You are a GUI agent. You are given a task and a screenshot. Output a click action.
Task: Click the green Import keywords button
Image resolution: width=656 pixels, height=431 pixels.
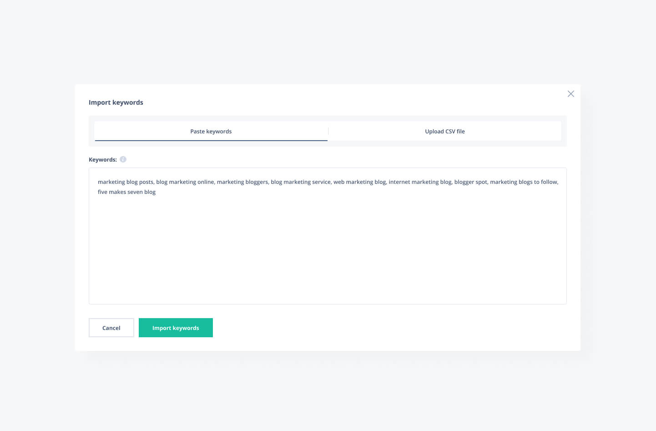176,328
